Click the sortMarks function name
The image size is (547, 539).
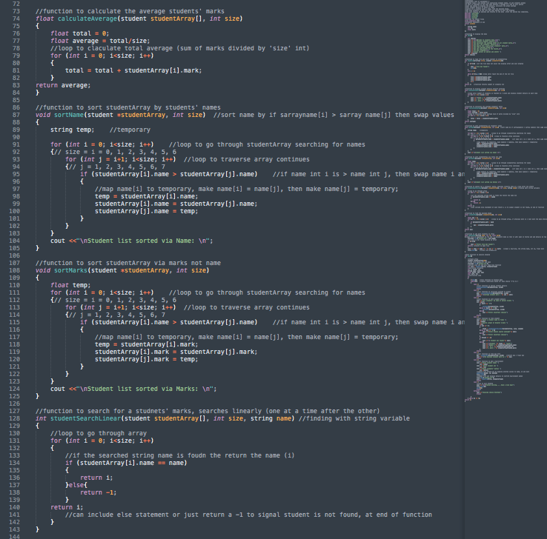tap(71, 270)
